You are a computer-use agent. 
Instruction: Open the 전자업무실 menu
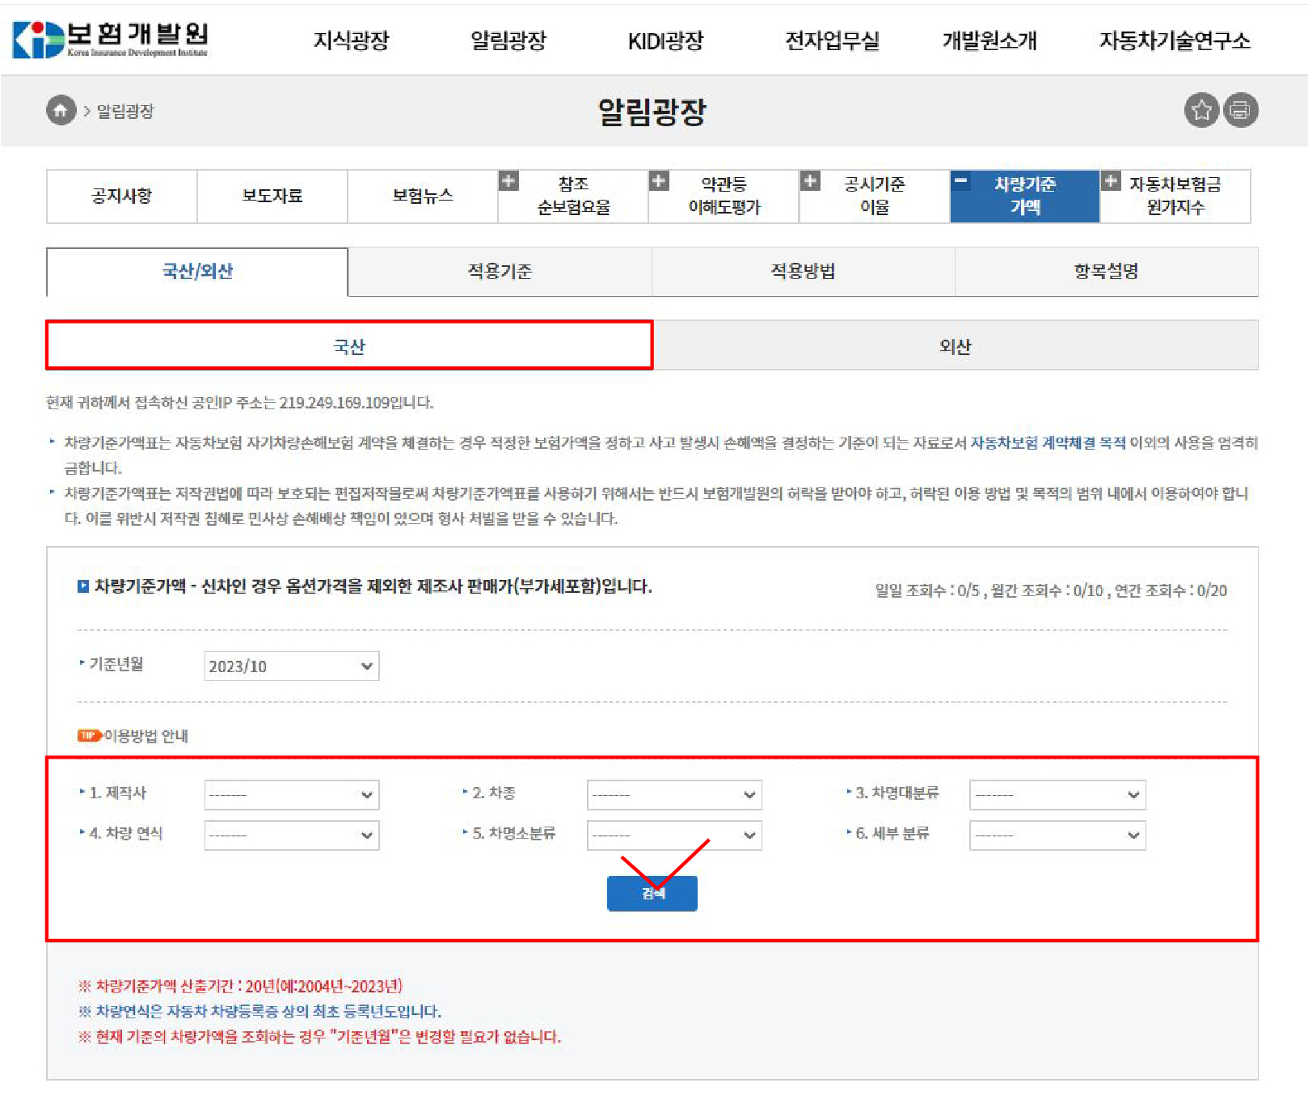click(832, 41)
